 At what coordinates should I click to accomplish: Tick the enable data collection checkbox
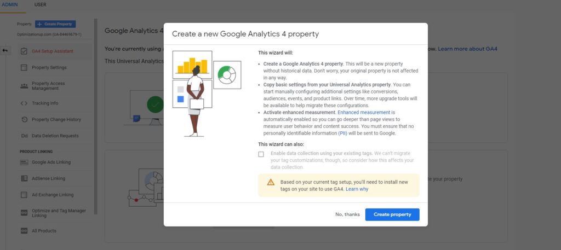(x=261, y=154)
